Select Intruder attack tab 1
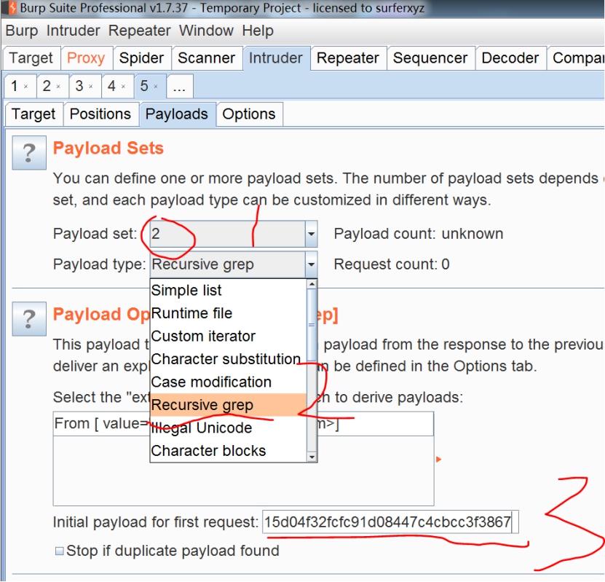 (x=15, y=86)
